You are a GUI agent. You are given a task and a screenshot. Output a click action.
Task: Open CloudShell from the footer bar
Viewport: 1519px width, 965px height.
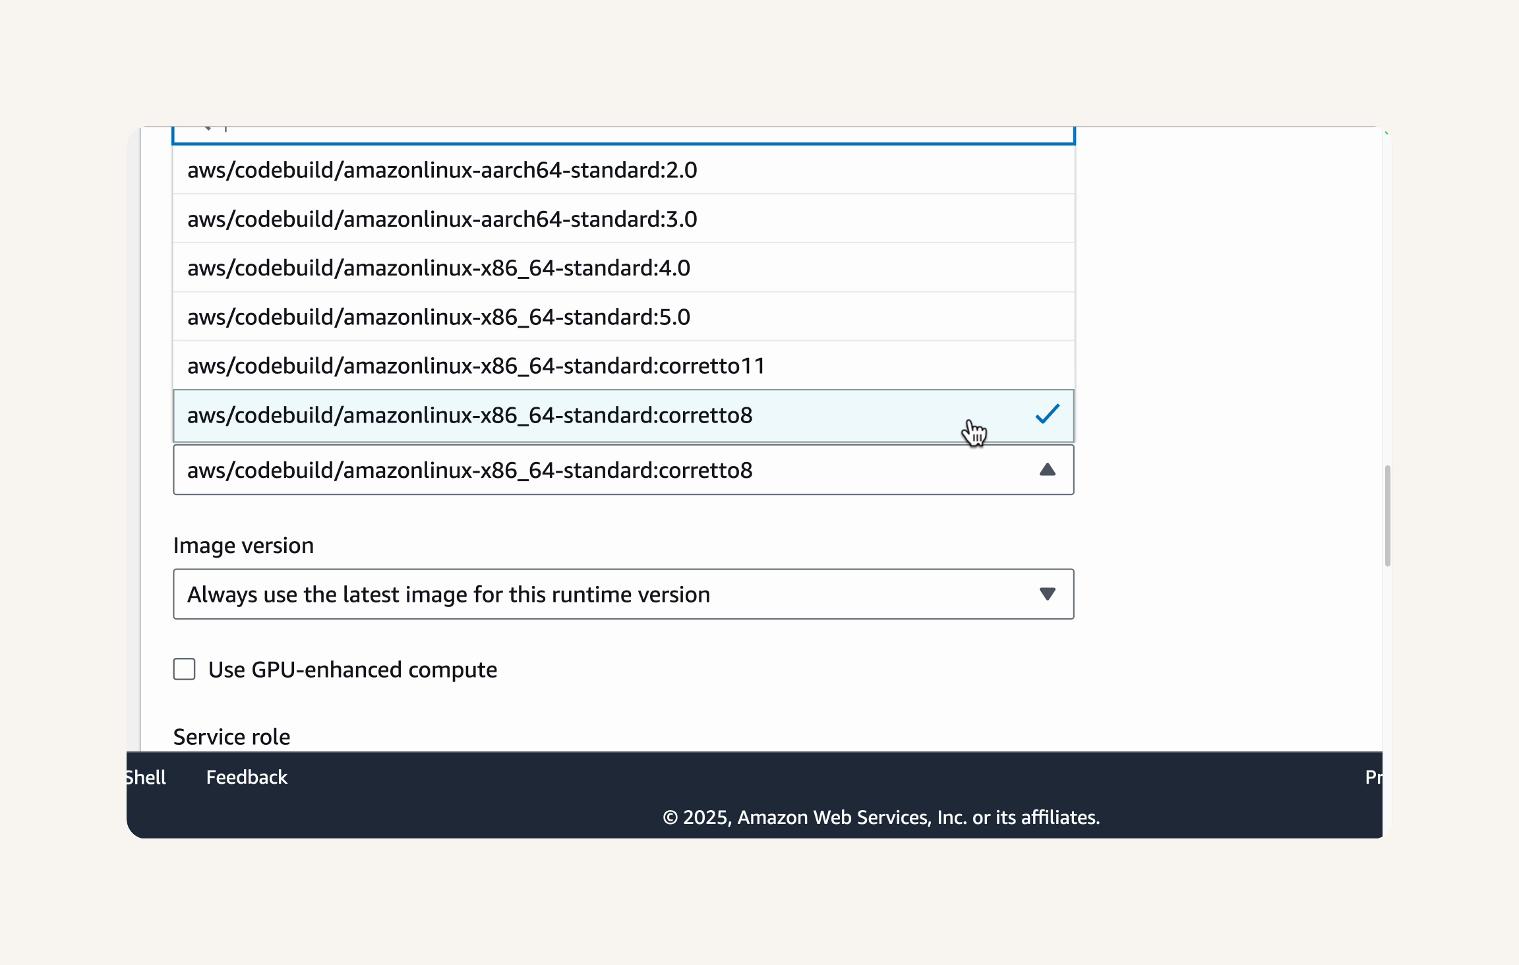pos(146,777)
